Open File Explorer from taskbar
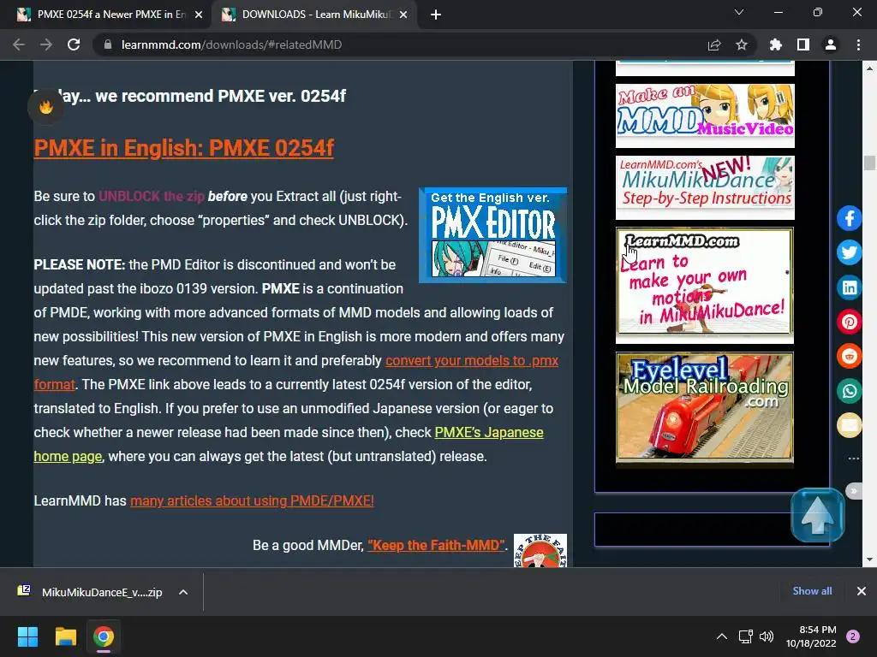 (65, 636)
